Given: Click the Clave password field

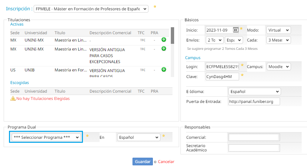Looking at the screenshot, I should click(222, 77).
